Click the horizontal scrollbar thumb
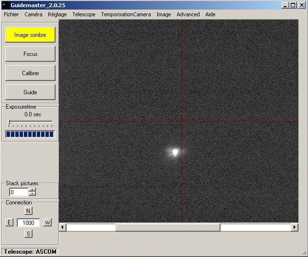The width and height of the screenshot is (308, 257). click(x=168, y=227)
